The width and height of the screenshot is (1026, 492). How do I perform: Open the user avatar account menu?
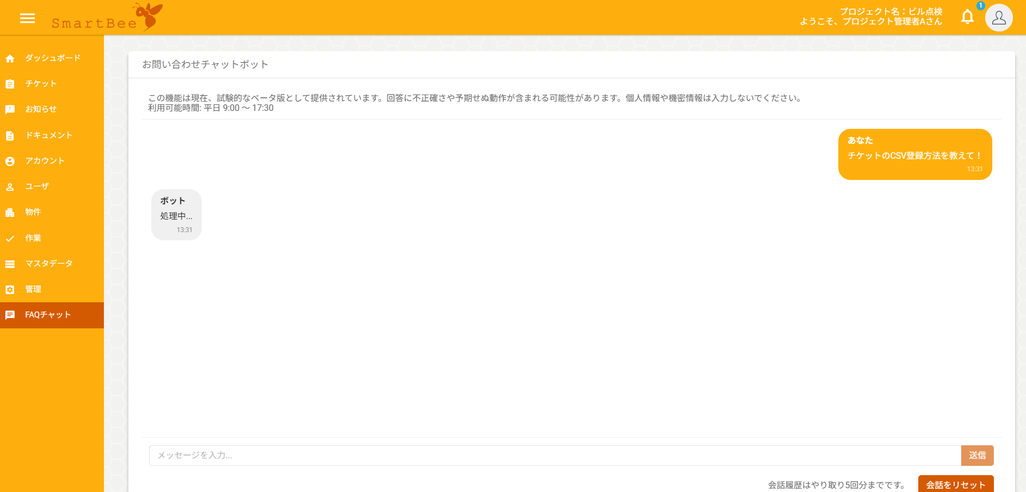999,17
